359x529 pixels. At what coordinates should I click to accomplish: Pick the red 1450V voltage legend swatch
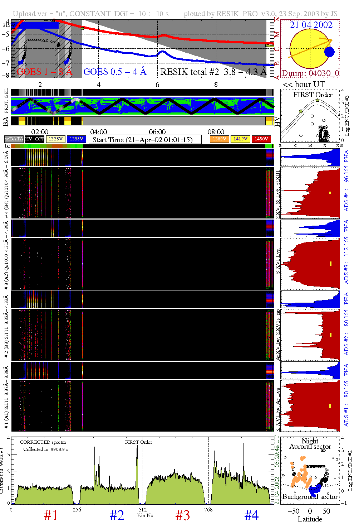point(261,139)
